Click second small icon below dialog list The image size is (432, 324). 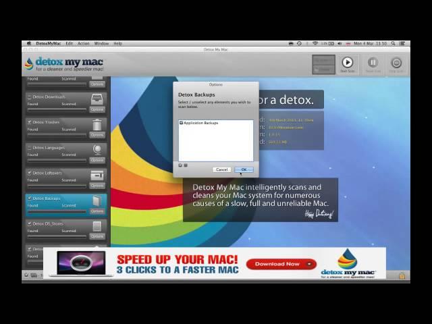[186, 165]
